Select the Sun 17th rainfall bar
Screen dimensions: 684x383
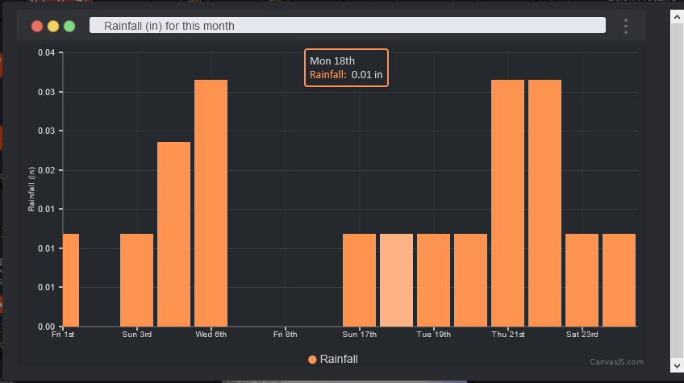pyautogui.click(x=359, y=280)
